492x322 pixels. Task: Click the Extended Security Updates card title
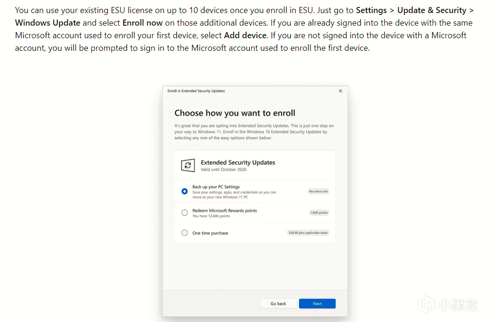tap(238, 162)
